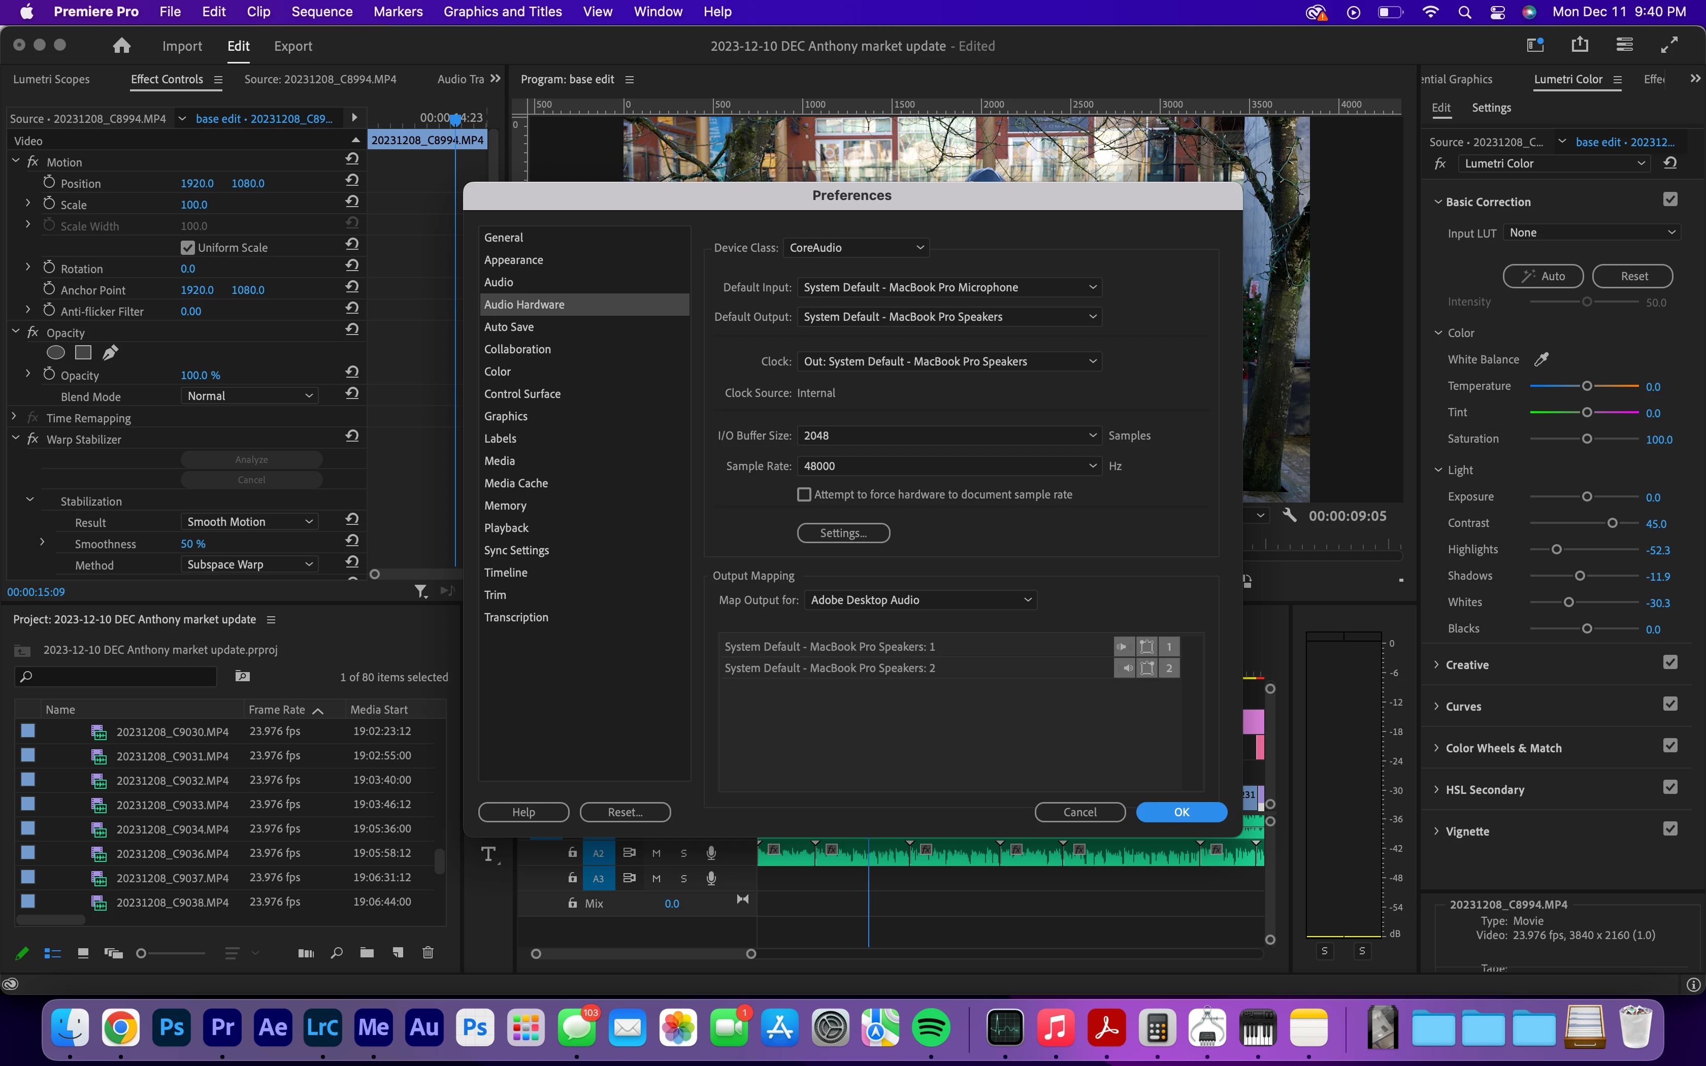Screen dimensions: 1706x1066
Task: Click the ellipse mask icon under Opacity
Action: [x=56, y=352]
